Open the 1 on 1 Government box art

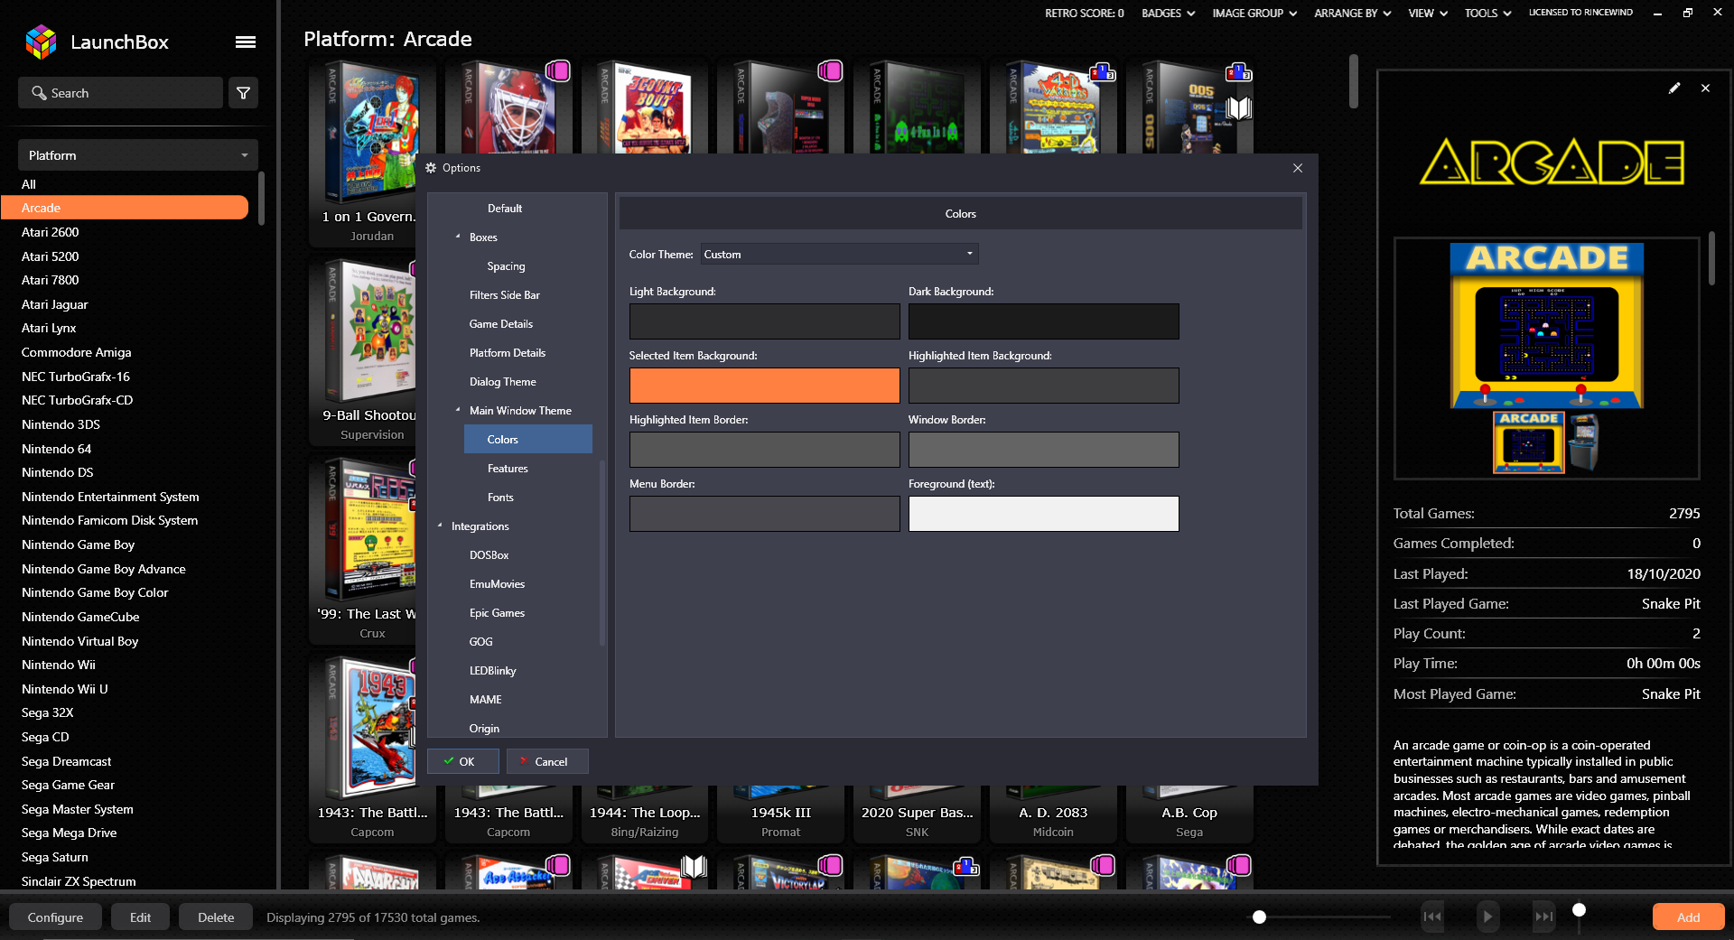click(x=372, y=134)
